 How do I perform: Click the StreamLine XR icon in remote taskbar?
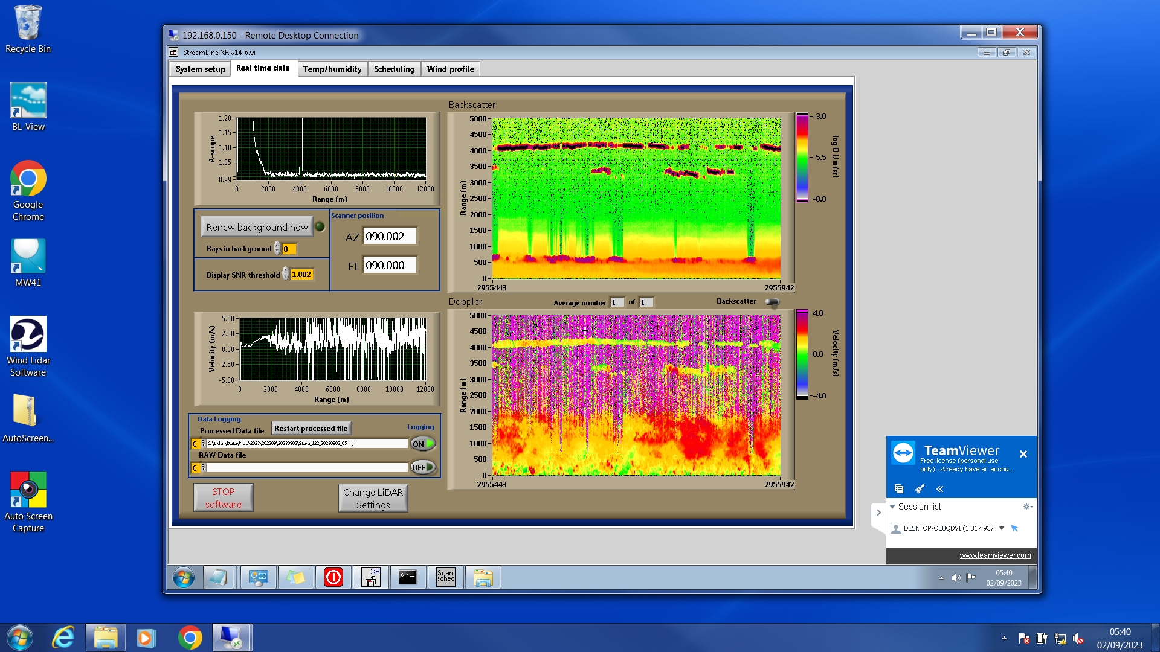[371, 578]
